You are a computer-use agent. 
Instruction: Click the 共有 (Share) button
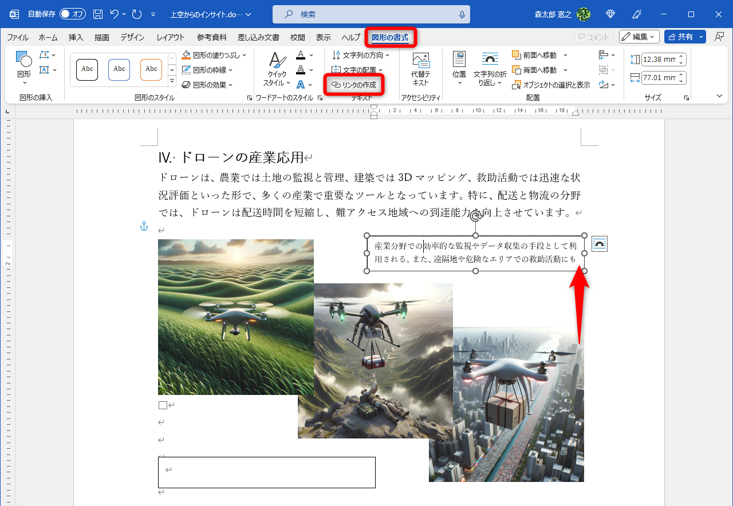click(685, 36)
